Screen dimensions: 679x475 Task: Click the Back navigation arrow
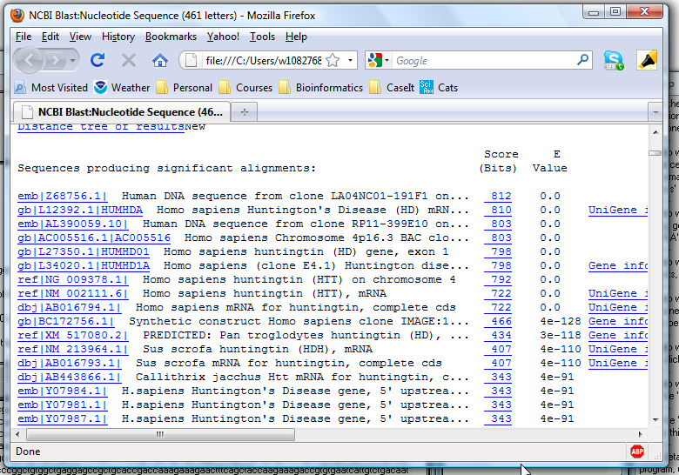tap(29, 60)
